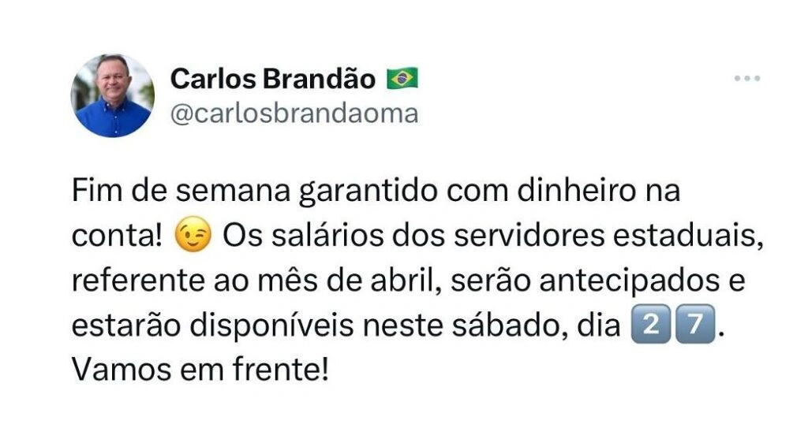Viewport: 808px width, 439px height.
Task: Open the @carlosbrandaoma handle link
Action: click(294, 113)
